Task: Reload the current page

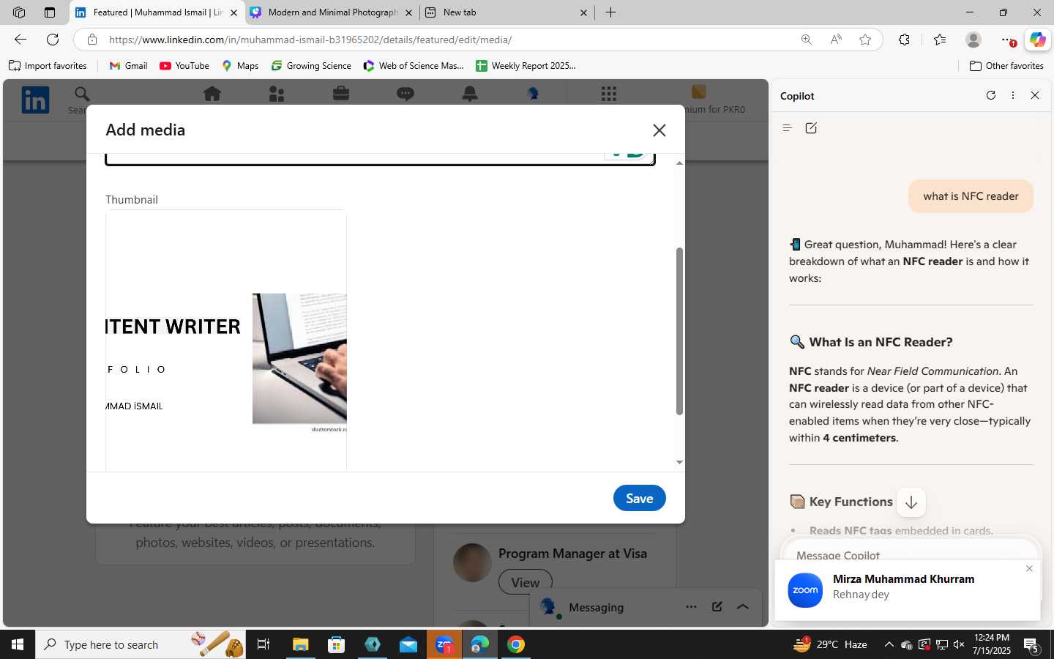Action: click(x=53, y=40)
